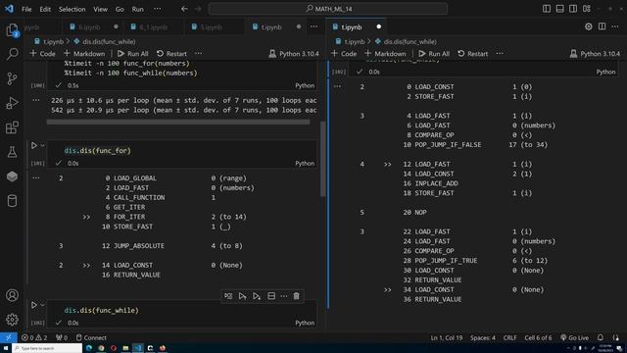
Task: Open output menu for the timeit results
Action: (36, 100)
